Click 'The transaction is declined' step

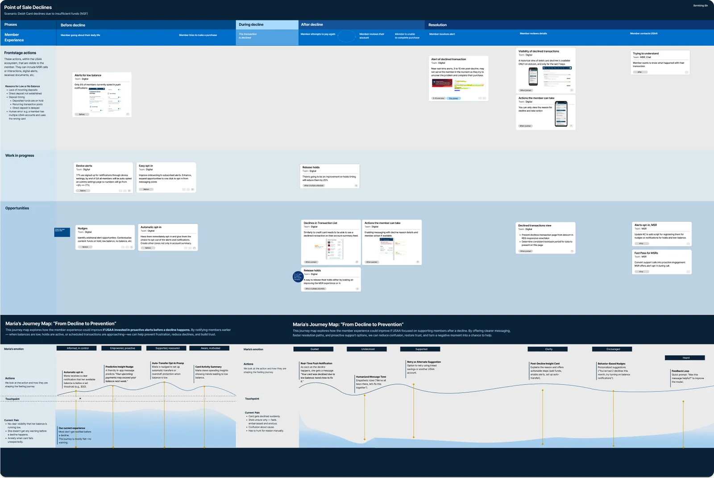coord(248,36)
